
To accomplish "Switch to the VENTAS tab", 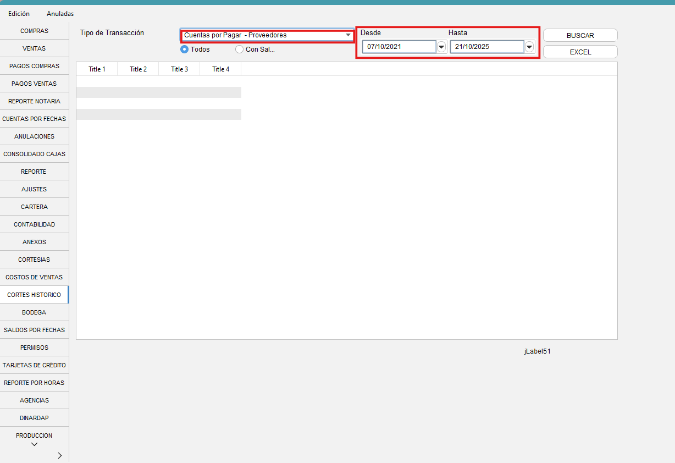I will point(34,48).
